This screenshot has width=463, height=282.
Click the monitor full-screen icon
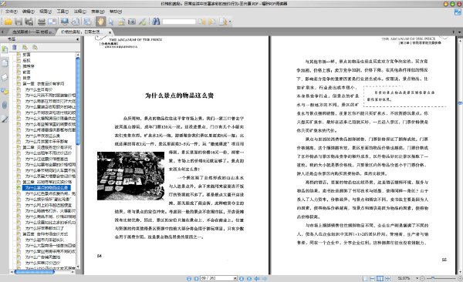coord(65,22)
